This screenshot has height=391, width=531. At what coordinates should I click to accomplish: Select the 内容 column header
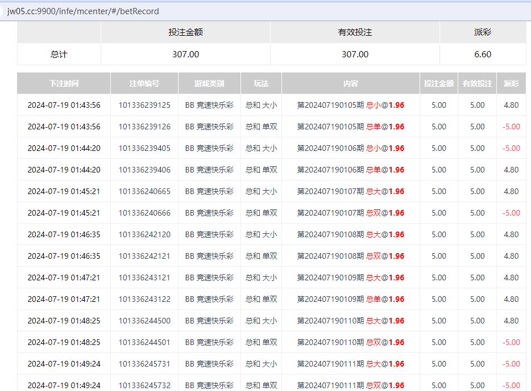point(351,83)
